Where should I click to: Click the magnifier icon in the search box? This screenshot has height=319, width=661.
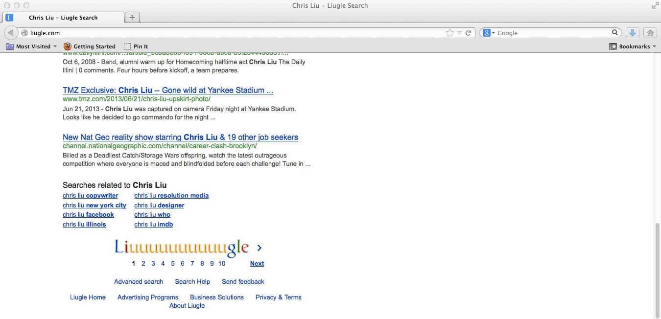click(x=615, y=33)
